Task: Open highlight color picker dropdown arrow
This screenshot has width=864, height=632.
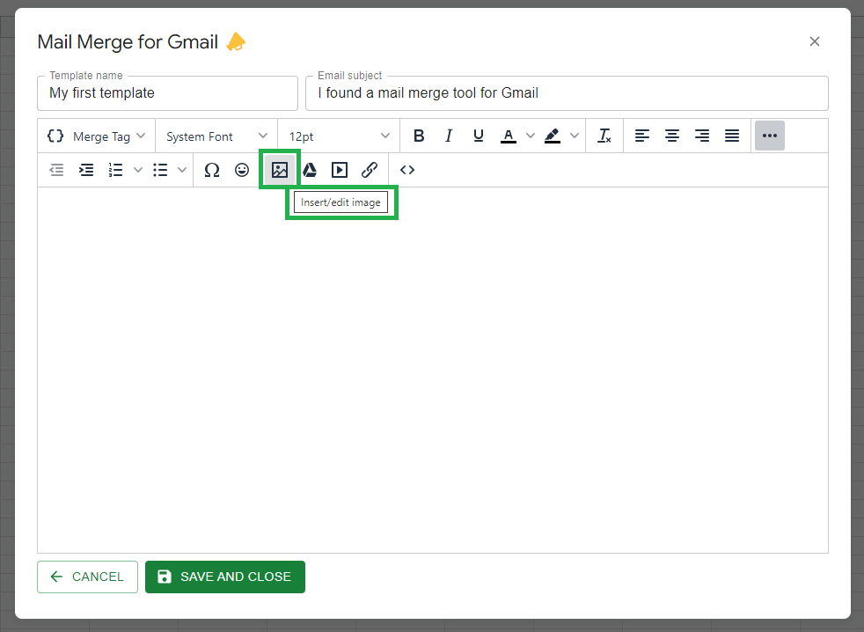Action: pyautogui.click(x=575, y=136)
